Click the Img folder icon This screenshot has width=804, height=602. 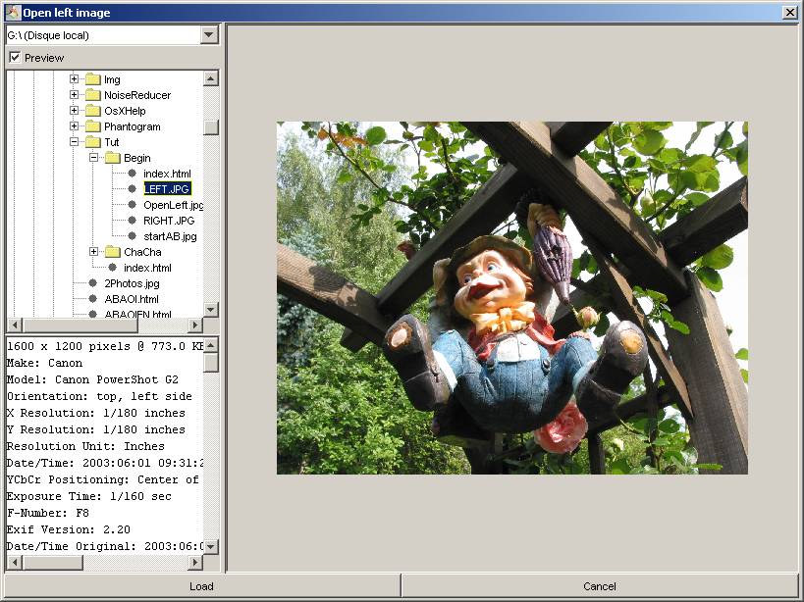click(93, 79)
